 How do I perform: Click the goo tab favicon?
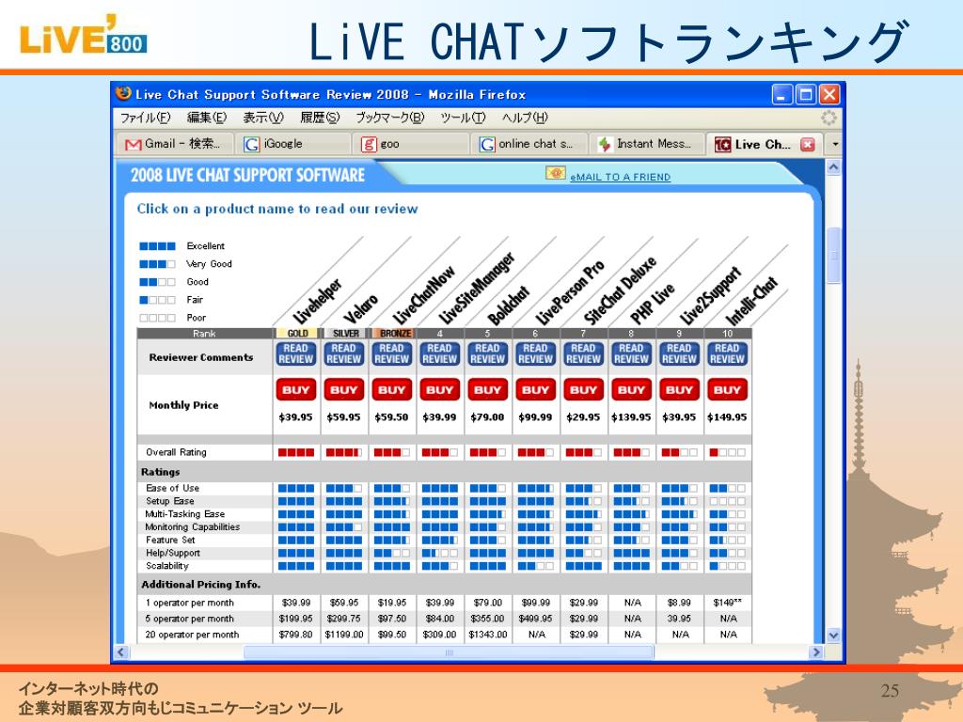[369, 144]
